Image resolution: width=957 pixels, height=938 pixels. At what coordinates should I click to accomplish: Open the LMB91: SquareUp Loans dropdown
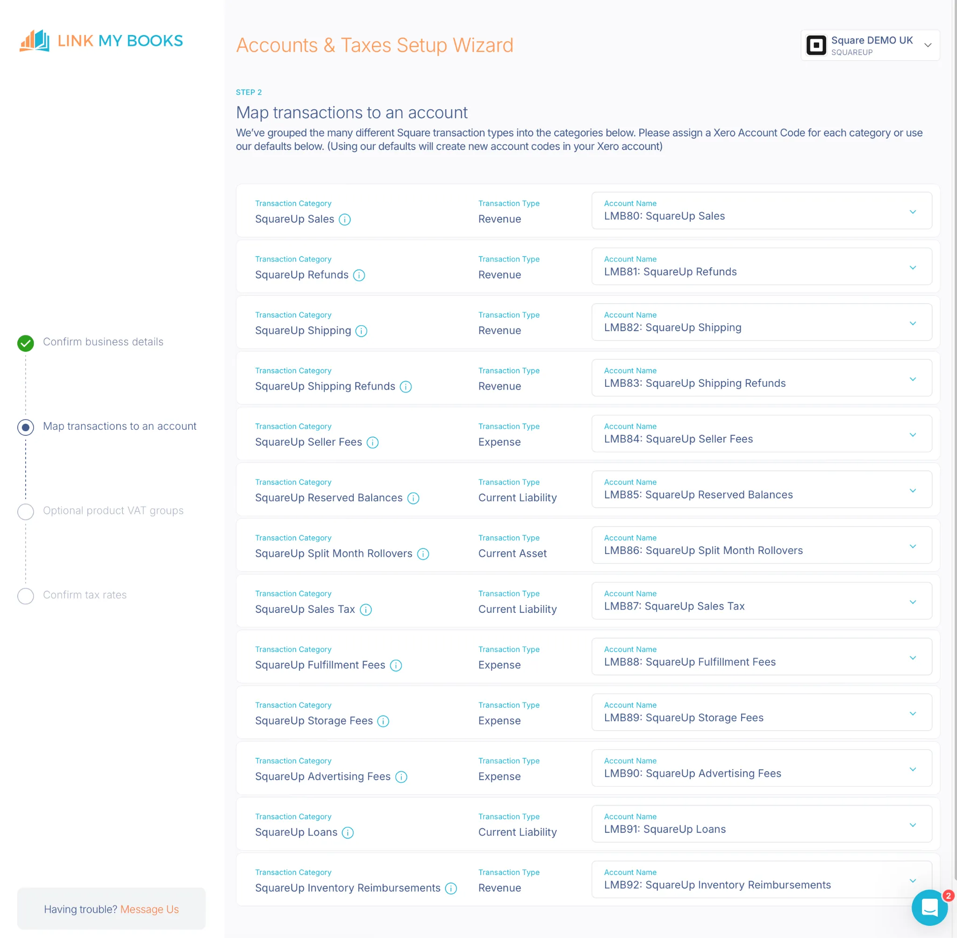coord(761,823)
